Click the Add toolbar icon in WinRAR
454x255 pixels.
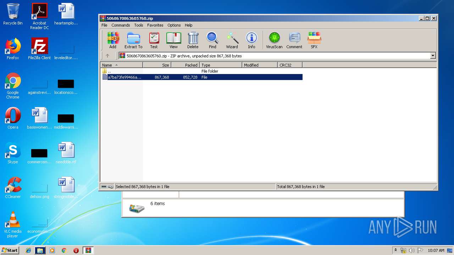coord(113,40)
